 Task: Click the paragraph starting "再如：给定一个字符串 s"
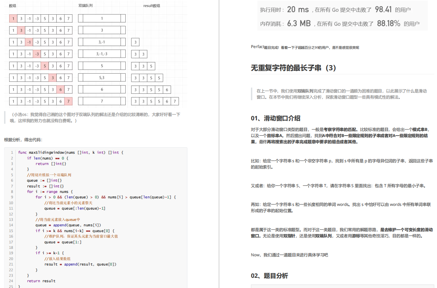[341, 208]
